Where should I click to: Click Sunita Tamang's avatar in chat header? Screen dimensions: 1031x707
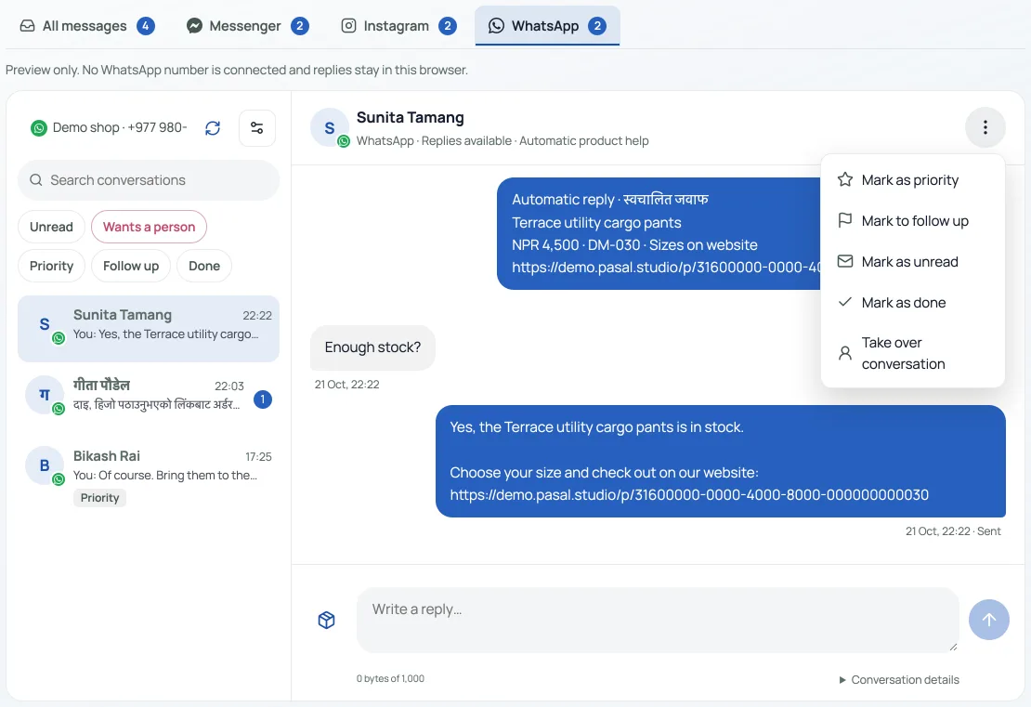pos(329,127)
